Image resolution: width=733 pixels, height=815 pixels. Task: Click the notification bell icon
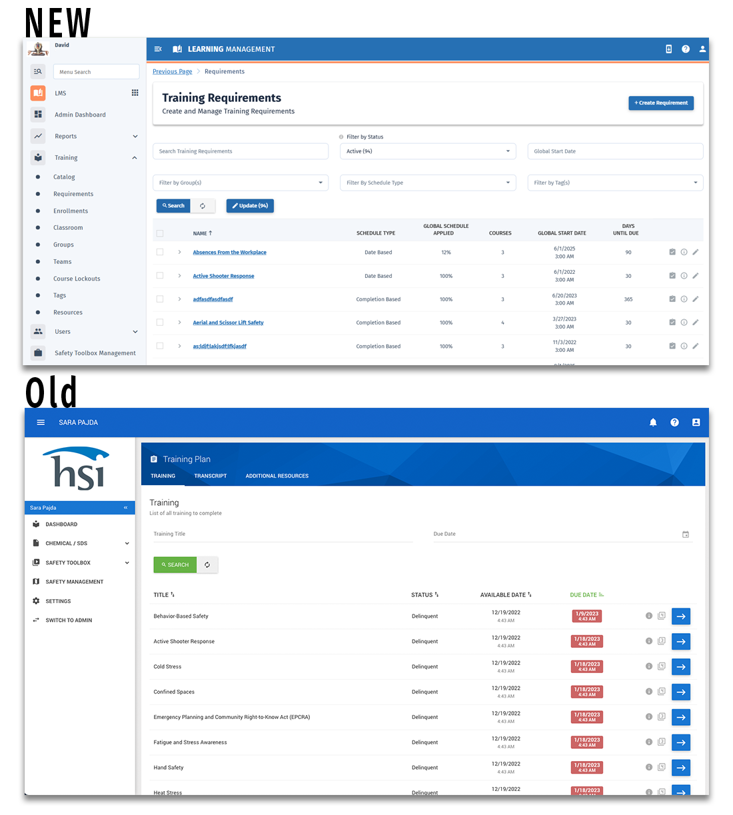pos(653,422)
